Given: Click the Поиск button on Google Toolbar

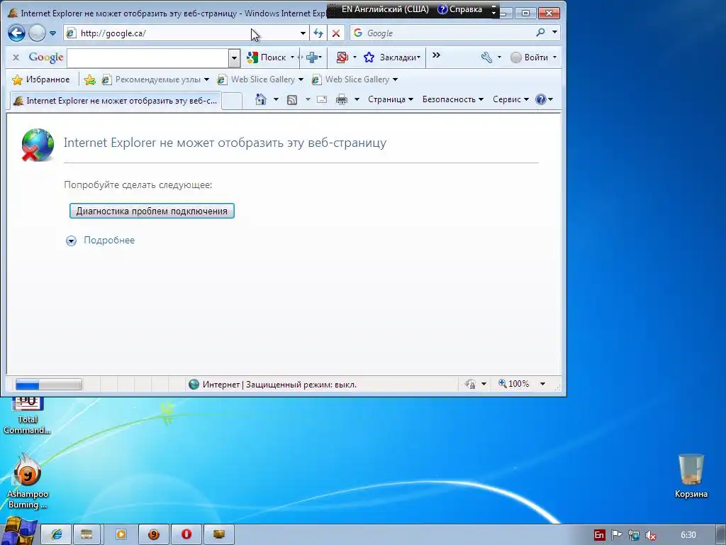Looking at the screenshot, I should (x=267, y=57).
